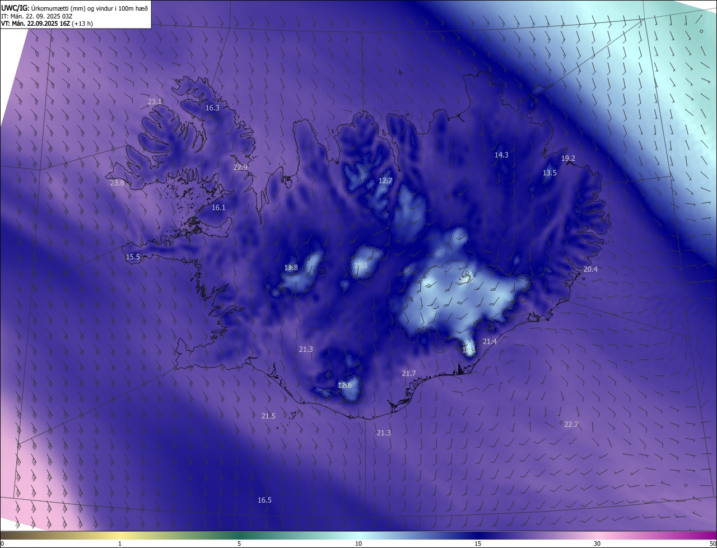Screen dimensions: 717x548
Task: Click the 21.5 value label
Action: click(268, 416)
